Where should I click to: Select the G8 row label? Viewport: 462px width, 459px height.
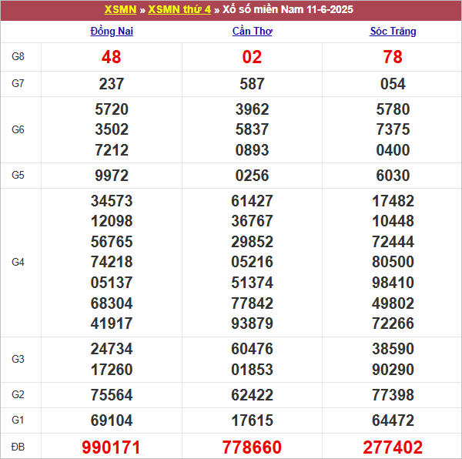18,56
